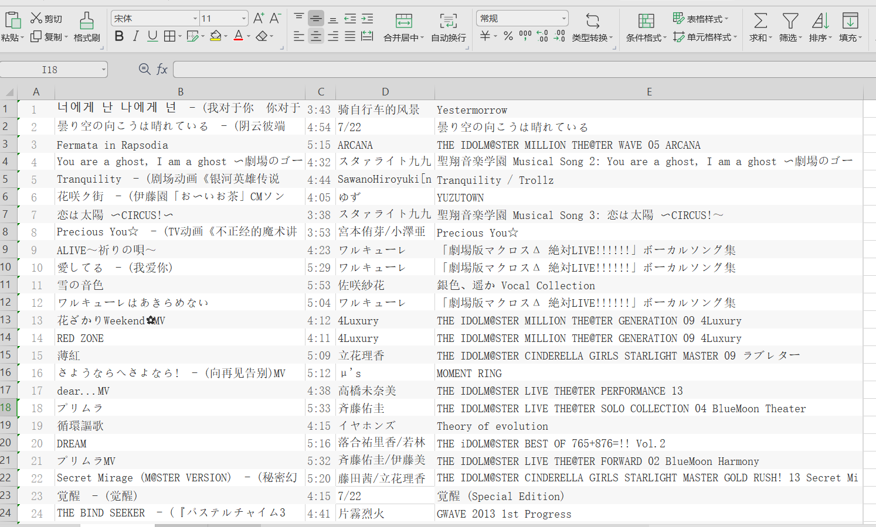This screenshot has width=876, height=527.
Task: Select all cells via corner triangle
Action: (x=9, y=92)
